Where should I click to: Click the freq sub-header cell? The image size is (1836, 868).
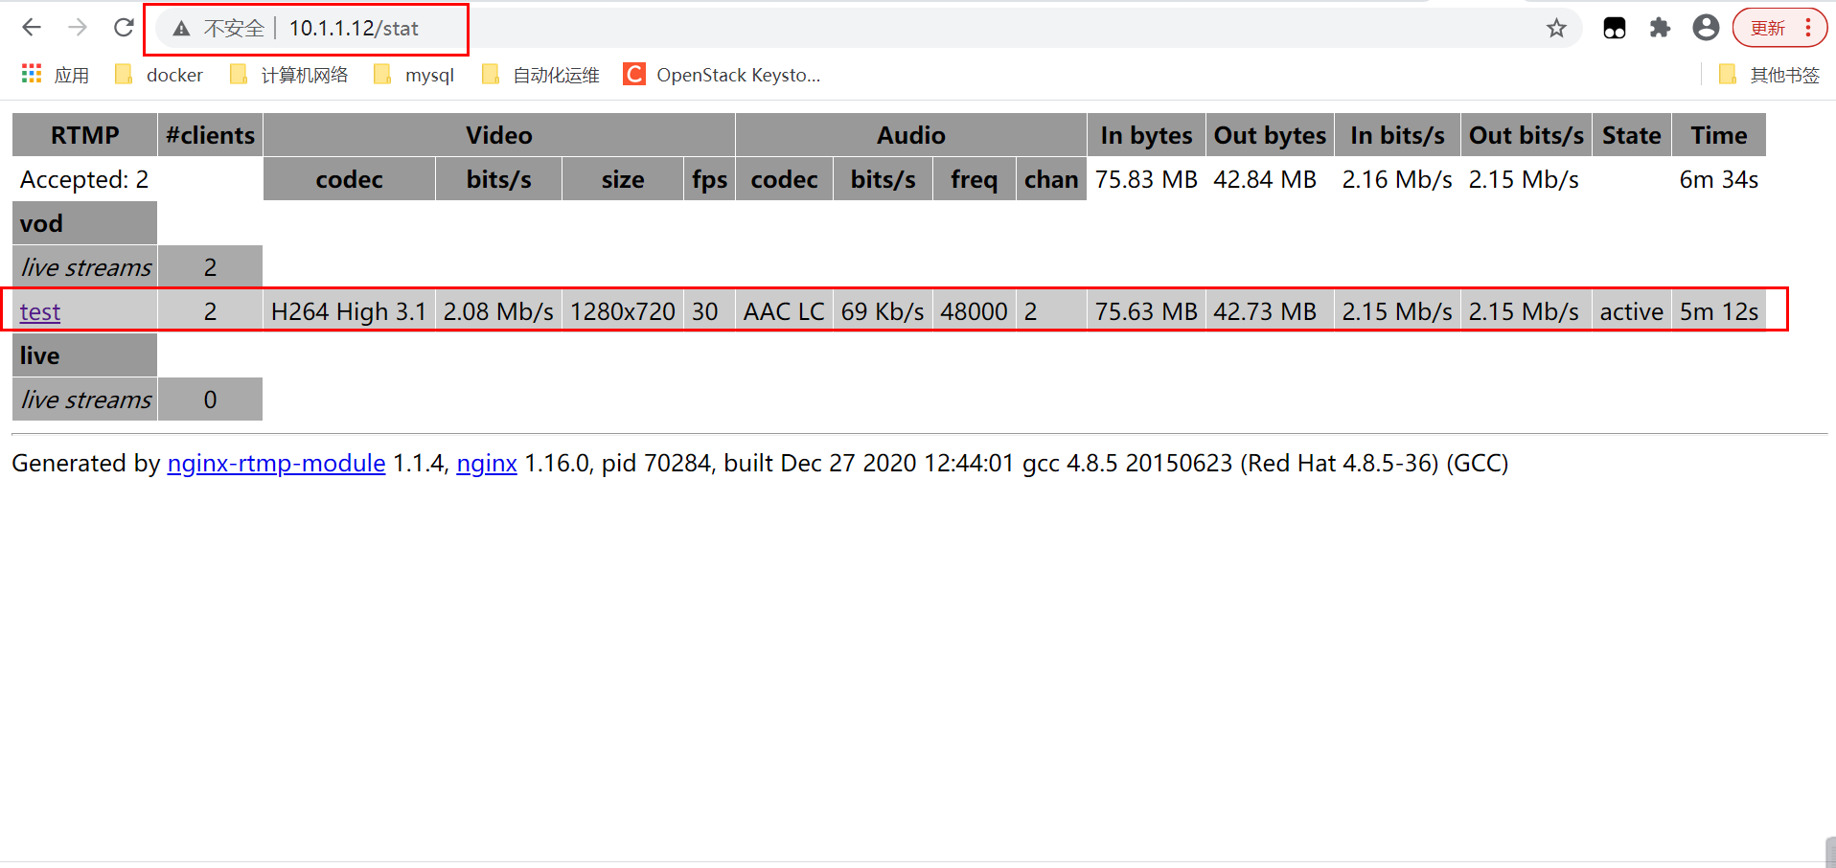[x=974, y=179]
